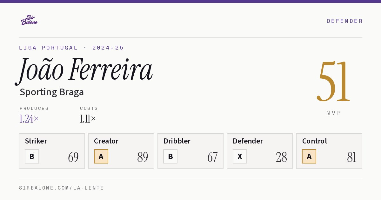Viewport: 381px width, 200px height.
Task: Select the Striker grade B badge
Action: pos(32,156)
